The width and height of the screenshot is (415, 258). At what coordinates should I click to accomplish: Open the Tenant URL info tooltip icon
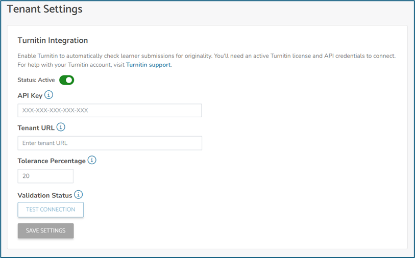(61, 127)
